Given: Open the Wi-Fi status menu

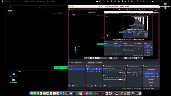Looking at the screenshot, I should [147, 1].
